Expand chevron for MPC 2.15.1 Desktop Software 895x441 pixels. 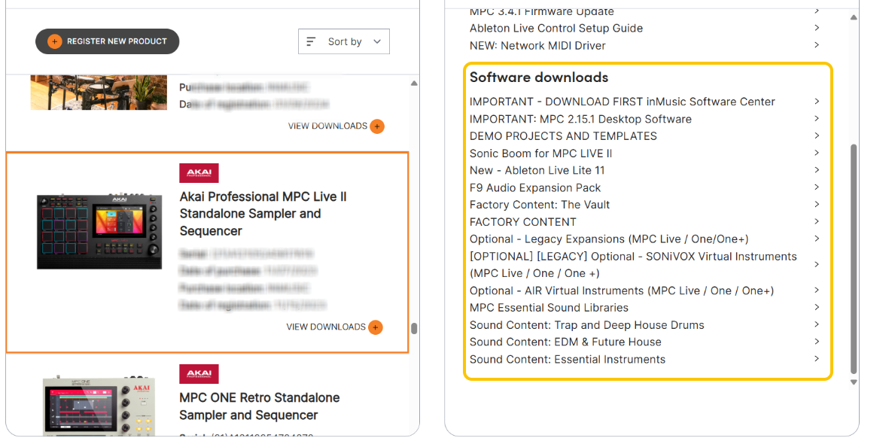pos(817,118)
